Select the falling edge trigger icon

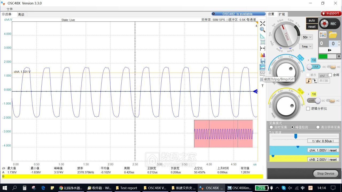click(x=315, y=81)
